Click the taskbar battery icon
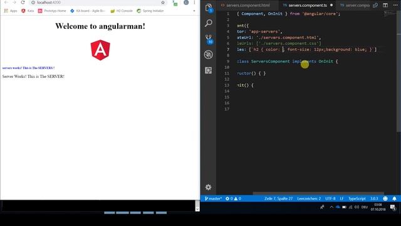This screenshot has width=401, height=226. tap(344, 207)
